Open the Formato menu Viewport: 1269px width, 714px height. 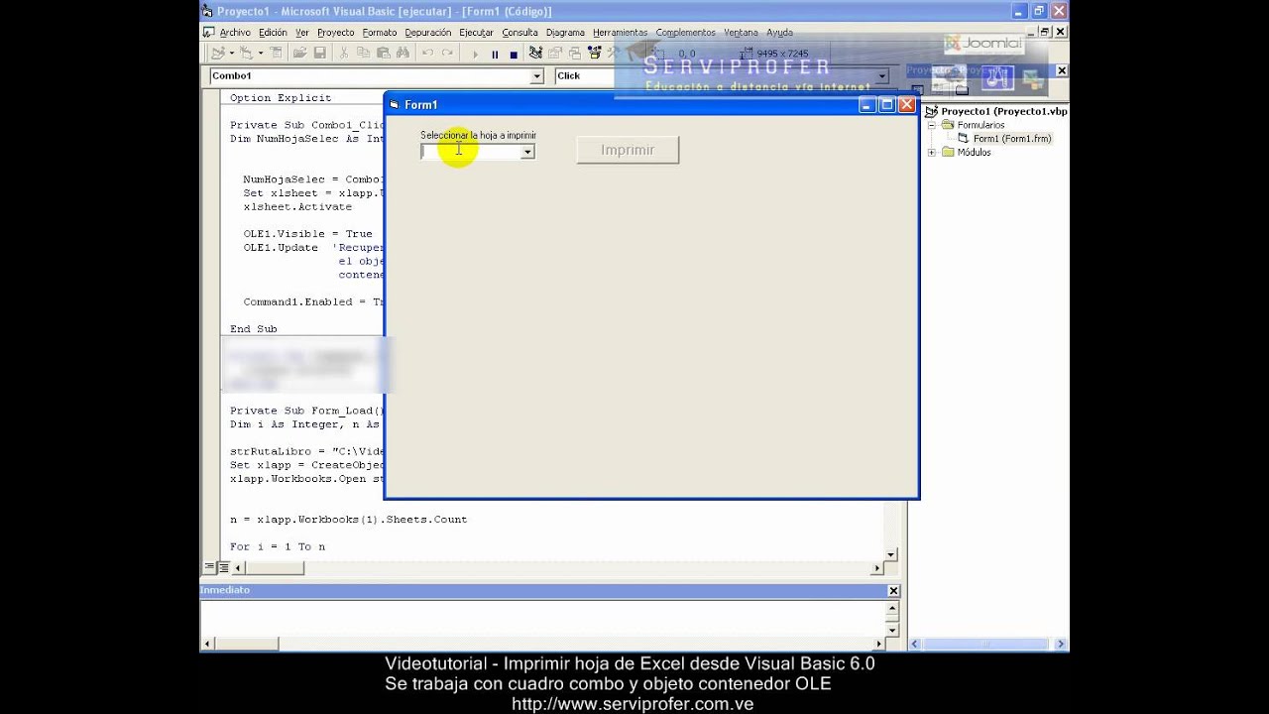[x=380, y=33]
